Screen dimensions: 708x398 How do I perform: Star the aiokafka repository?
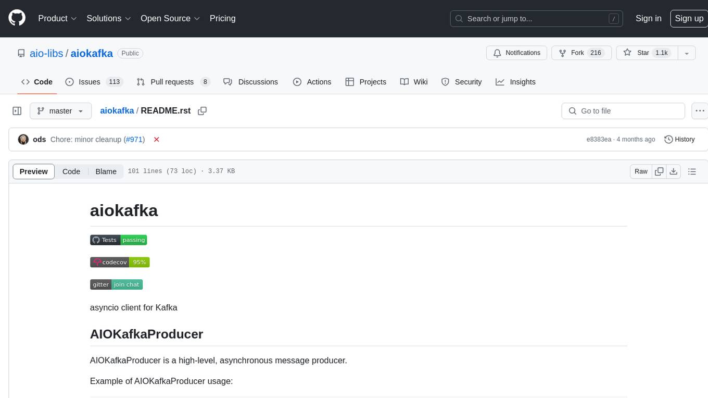click(646, 53)
